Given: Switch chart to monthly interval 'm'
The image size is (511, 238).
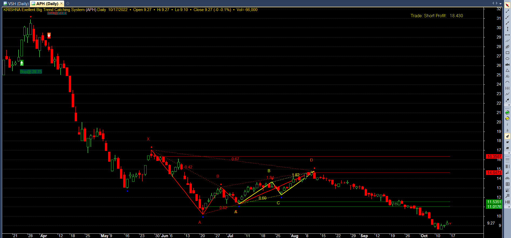Looking at the screenshot, I should pyautogui.click(x=507, y=148).
